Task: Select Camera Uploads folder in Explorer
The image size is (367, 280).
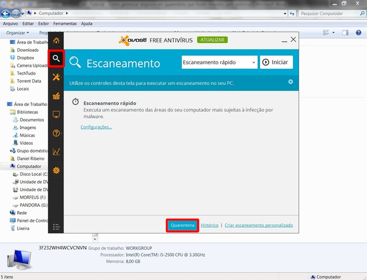Action: 29,65
